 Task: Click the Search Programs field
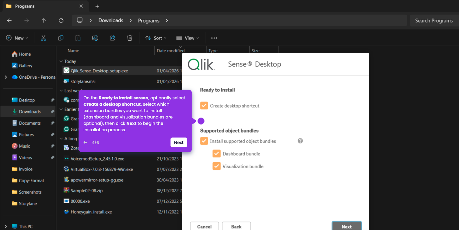[434, 20]
